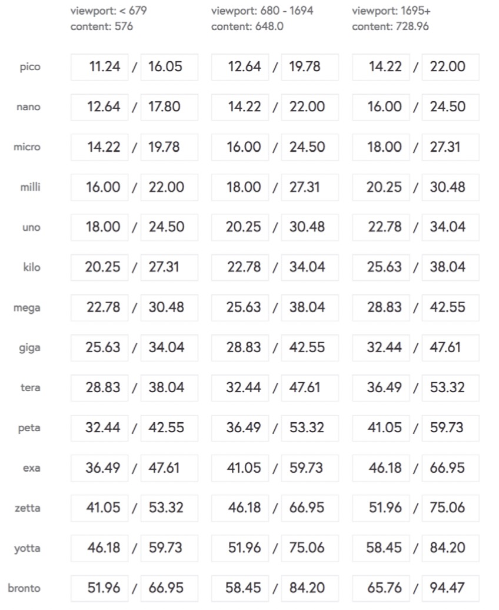Select the pico 16.05 line height field
499x610 pixels.
tap(169, 67)
